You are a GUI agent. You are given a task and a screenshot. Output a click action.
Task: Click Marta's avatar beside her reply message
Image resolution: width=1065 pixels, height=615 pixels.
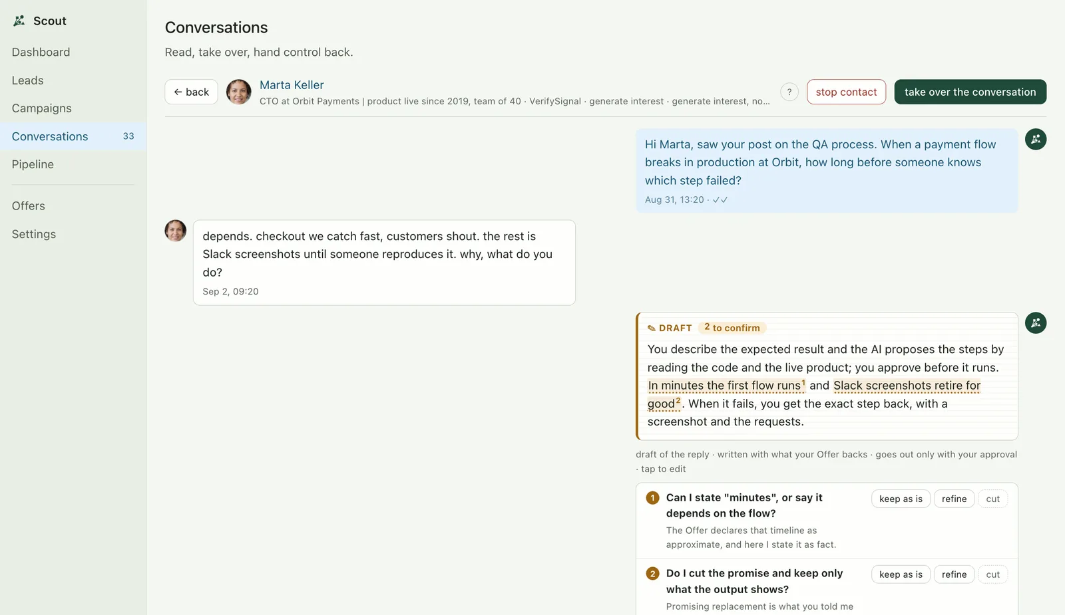(176, 231)
